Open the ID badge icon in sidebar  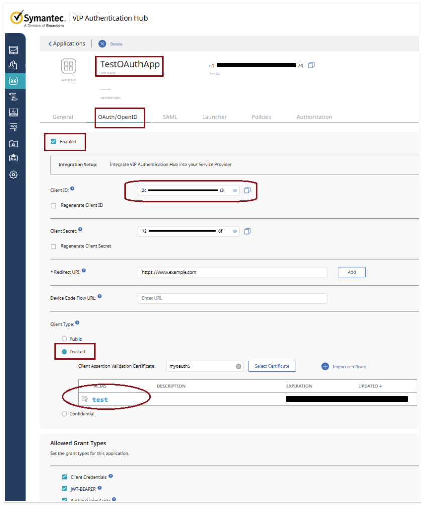13,158
